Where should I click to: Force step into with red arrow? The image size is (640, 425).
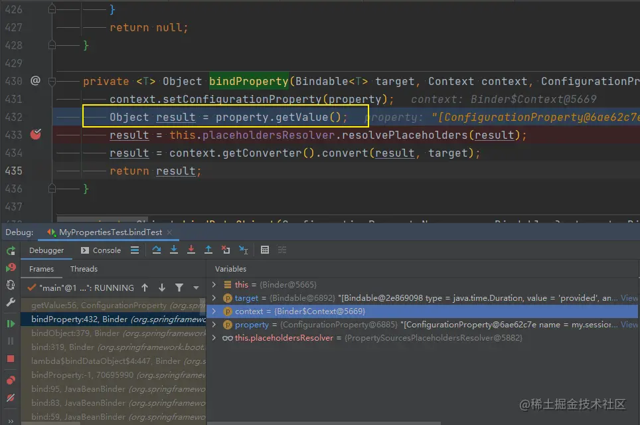pyautogui.click(x=191, y=250)
